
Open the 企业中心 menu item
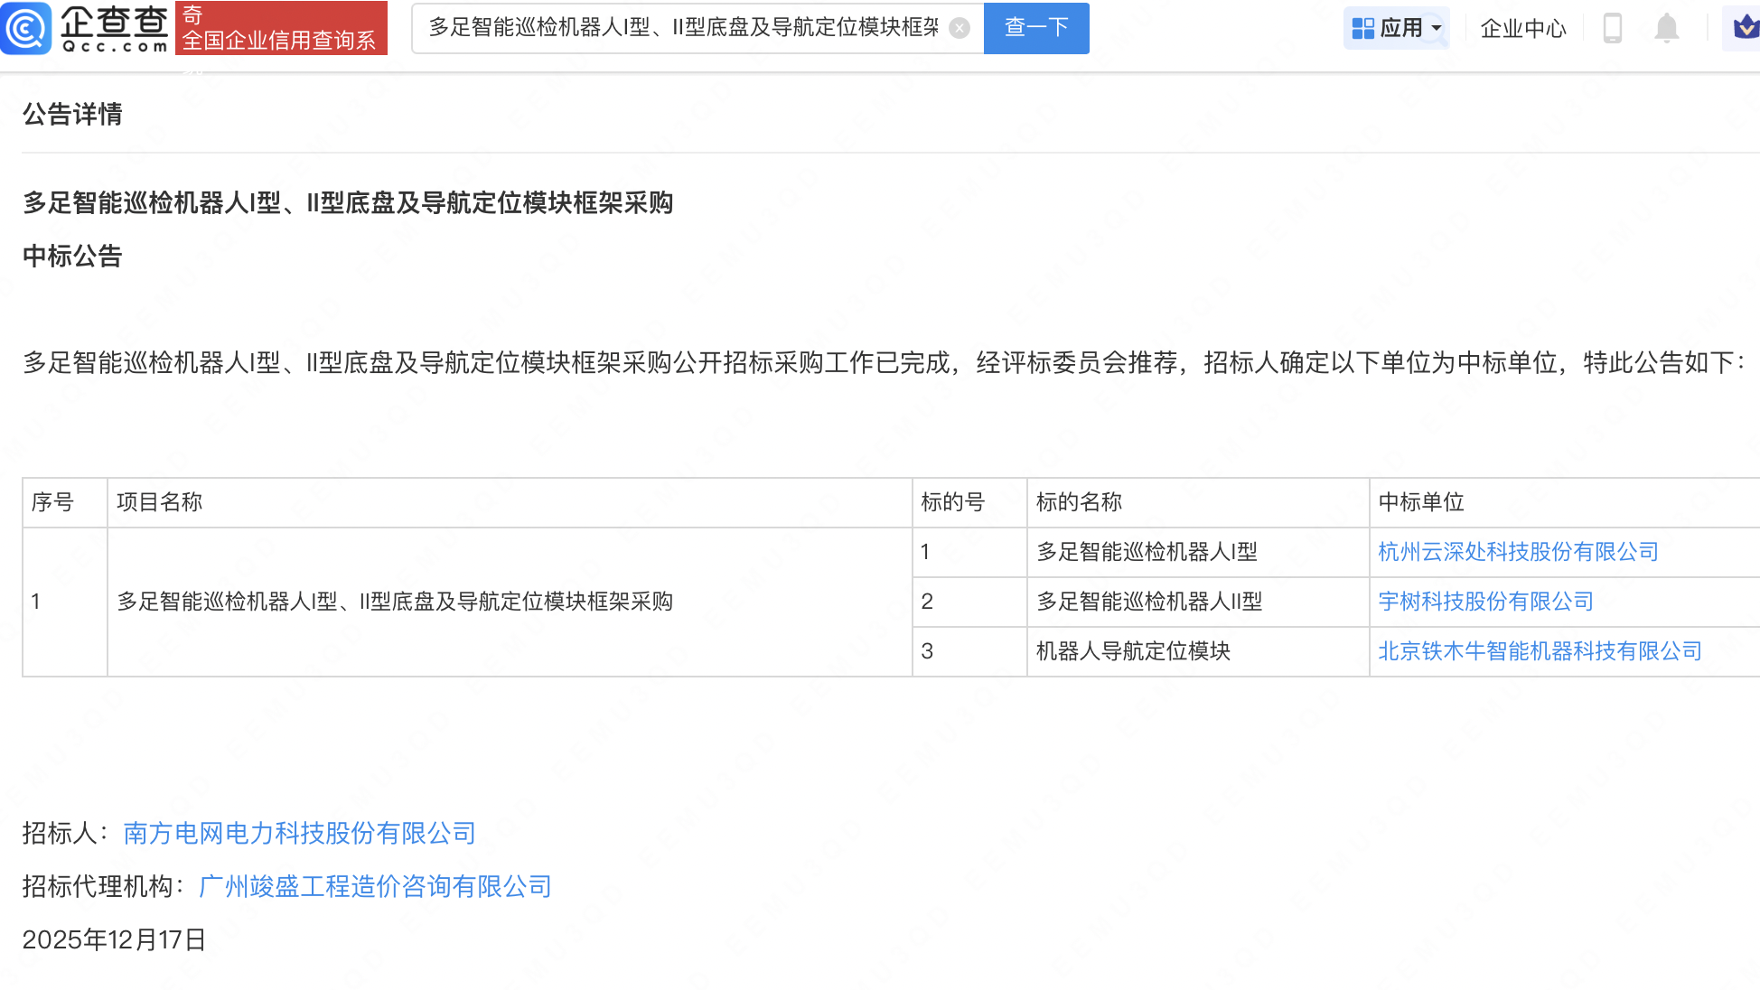(1522, 28)
